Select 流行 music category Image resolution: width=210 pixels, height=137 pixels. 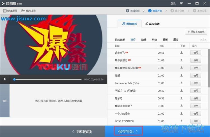point(133,40)
